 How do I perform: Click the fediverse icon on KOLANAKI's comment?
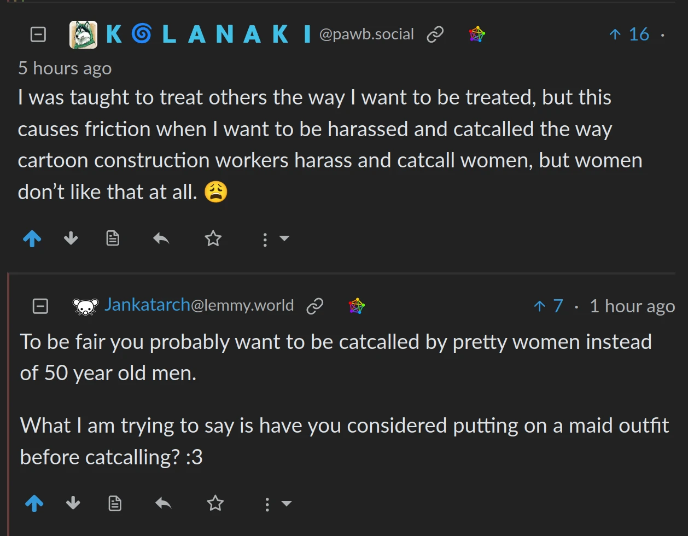[x=477, y=34]
